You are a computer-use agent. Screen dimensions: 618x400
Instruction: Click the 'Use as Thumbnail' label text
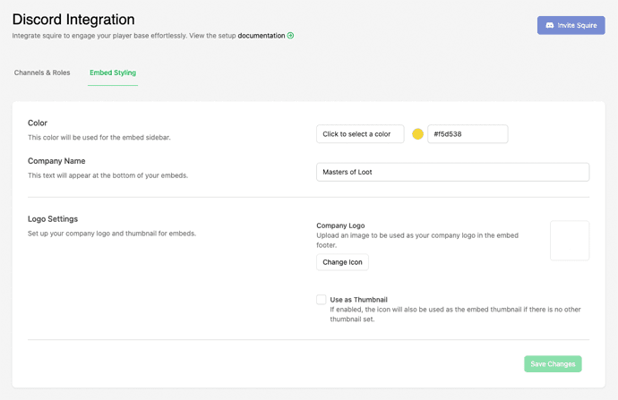pyautogui.click(x=358, y=300)
